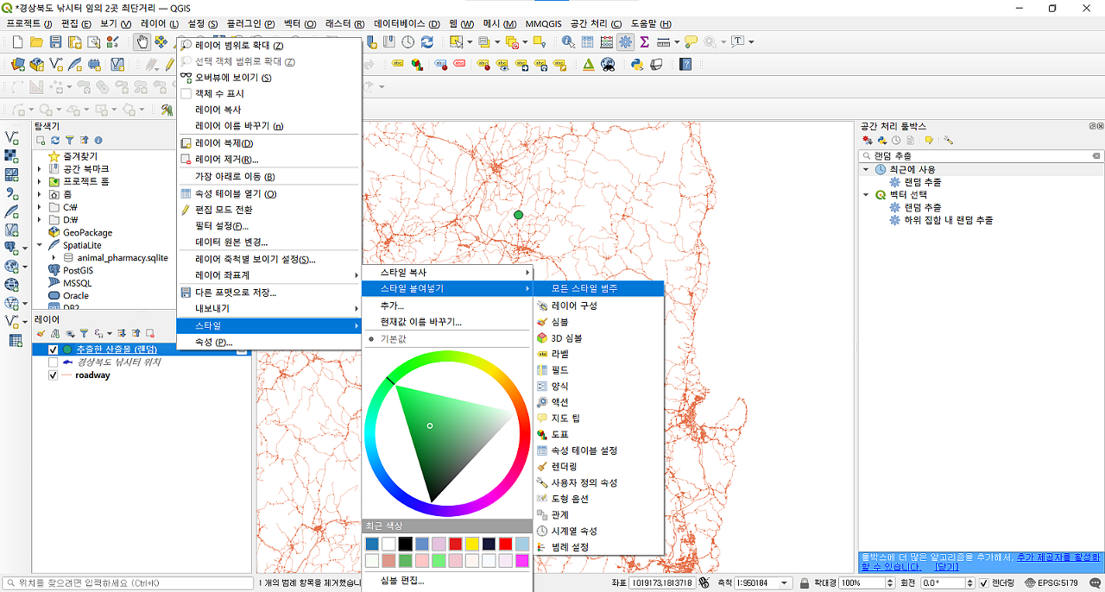Viewport: 1105px width, 592px height.
Task: Save the project using the floppy disk icon
Action: [x=55, y=41]
